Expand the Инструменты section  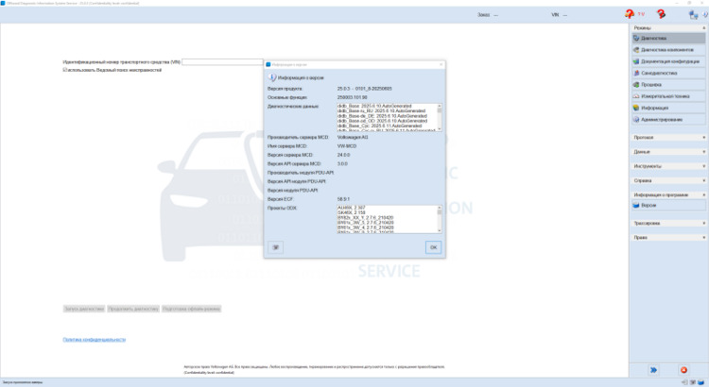[x=667, y=166]
